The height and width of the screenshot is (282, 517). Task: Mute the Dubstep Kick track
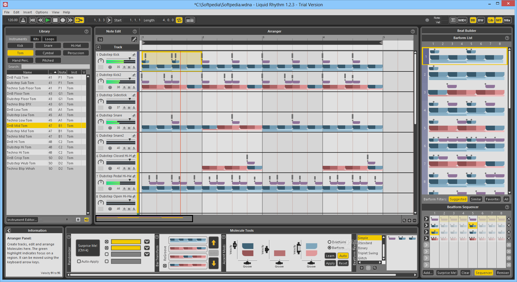point(129,67)
